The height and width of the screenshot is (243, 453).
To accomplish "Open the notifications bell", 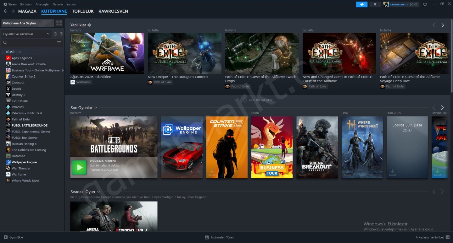I will (x=375, y=4).
